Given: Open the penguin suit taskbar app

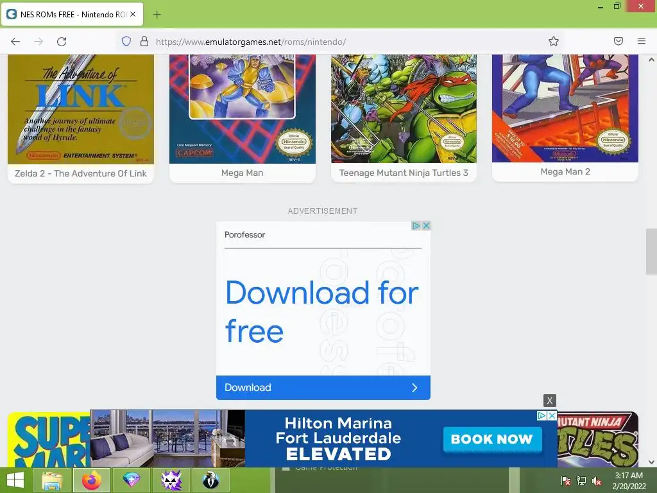Looking at the screenshot, I should coord(211,480).
